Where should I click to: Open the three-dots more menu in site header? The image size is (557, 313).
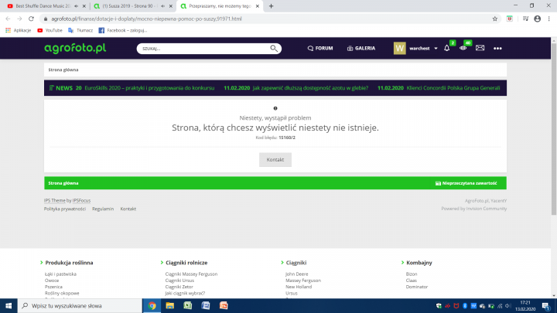click(x=497, y=49)
